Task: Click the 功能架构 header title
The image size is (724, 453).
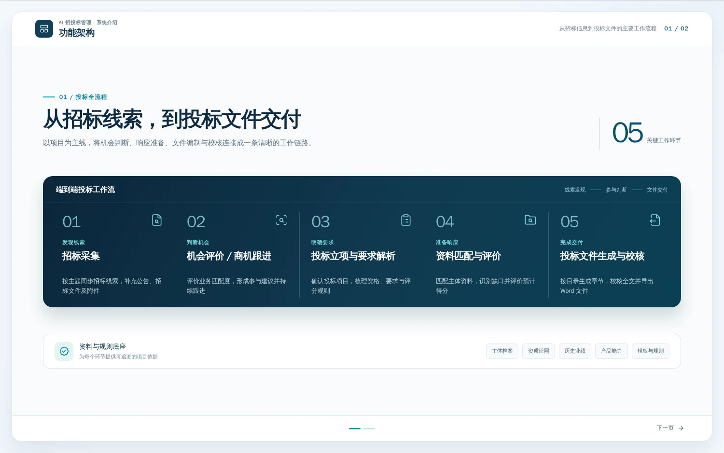Action: 77,33
